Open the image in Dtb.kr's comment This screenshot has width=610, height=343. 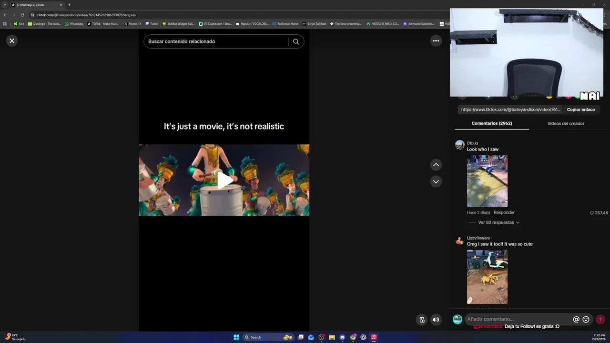click(487, 181)
